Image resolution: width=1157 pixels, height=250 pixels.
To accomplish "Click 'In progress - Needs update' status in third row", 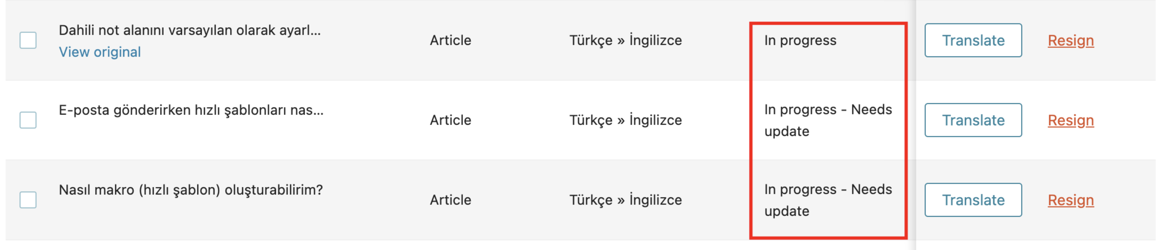I will coord(828,200).
